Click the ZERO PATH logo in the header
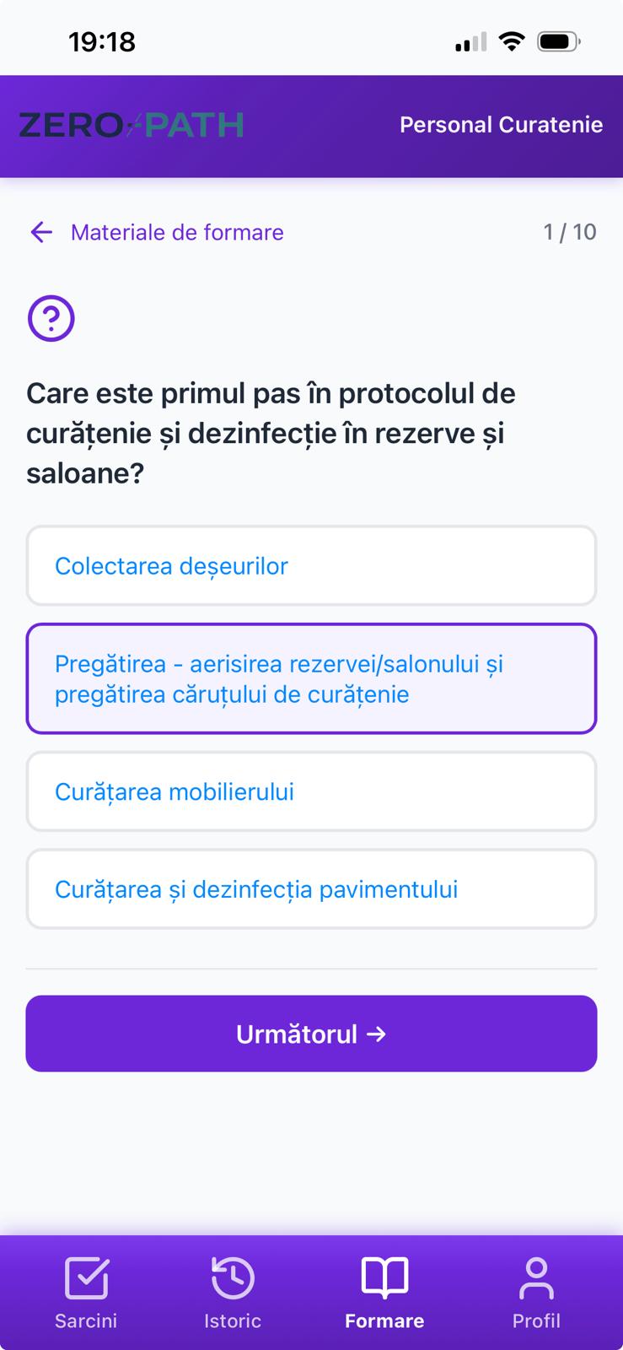 tap(132, 124)
